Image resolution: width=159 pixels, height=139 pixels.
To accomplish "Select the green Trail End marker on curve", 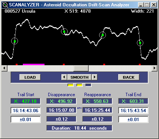I will (x=140, y=43).
